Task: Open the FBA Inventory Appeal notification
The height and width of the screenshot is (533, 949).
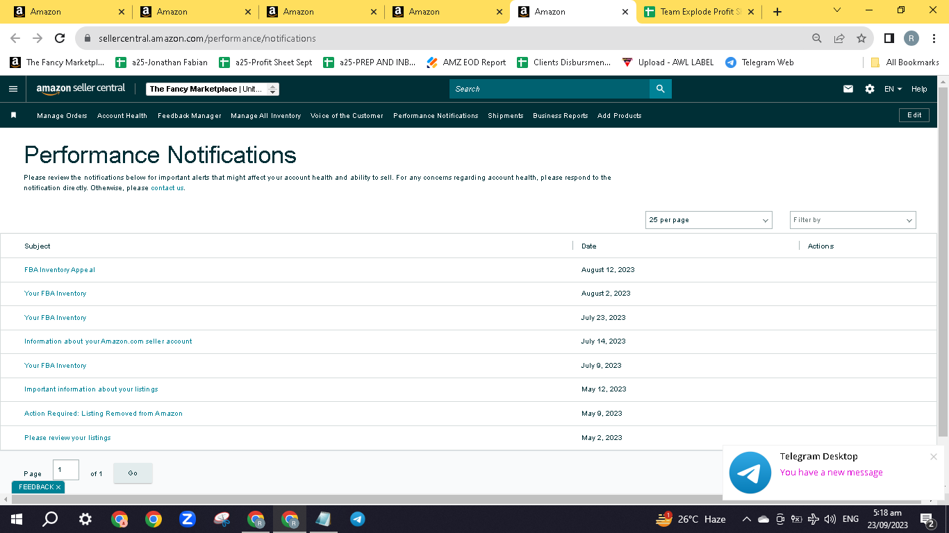Action: coord(60,270)
